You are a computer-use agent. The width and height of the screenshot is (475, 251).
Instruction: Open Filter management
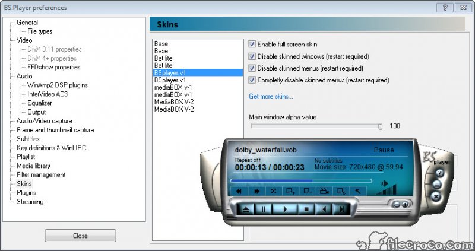click(41, 174)
